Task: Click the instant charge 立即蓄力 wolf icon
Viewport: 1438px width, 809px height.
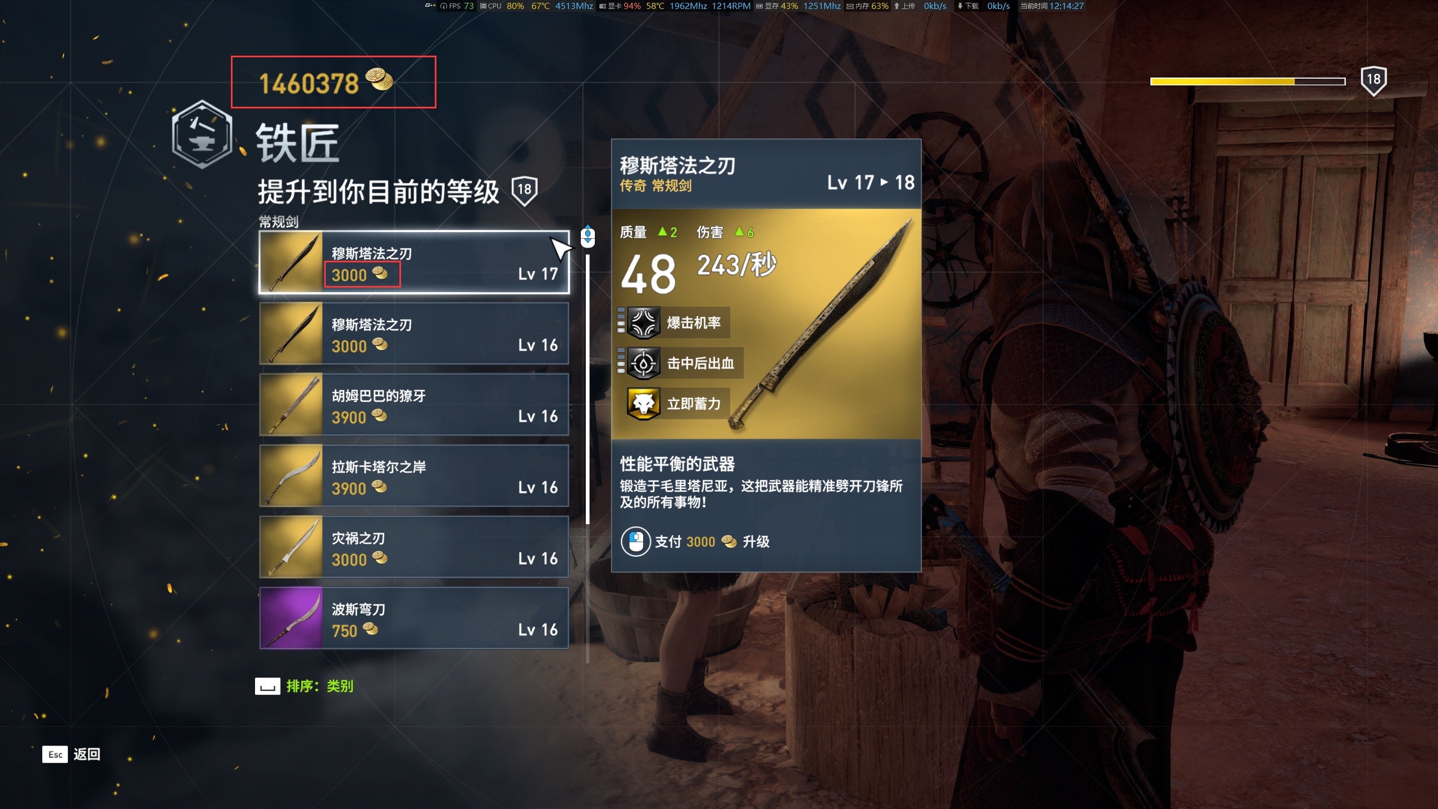Action: (x=643, y=403)
